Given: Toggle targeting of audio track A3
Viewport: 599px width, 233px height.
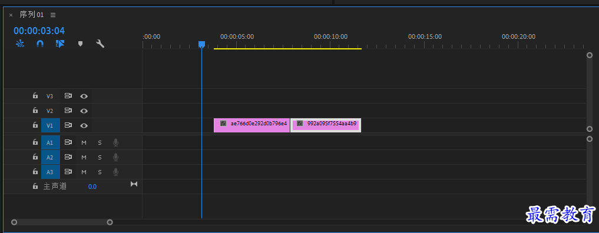Looking at the screenshot, I should (x=50, y=172).
